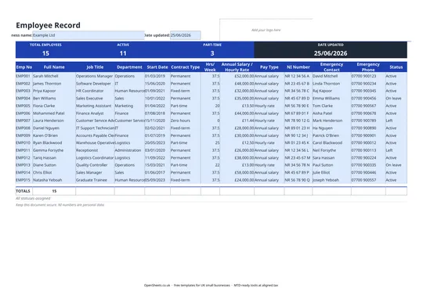This screenshot has height=299, width=423.
Task: Click the name 'Karen O'Brien'
Action: point(45,135)
